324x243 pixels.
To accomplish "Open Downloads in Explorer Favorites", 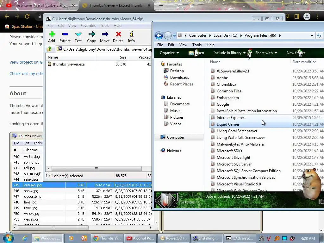I will tap(179, 77).
